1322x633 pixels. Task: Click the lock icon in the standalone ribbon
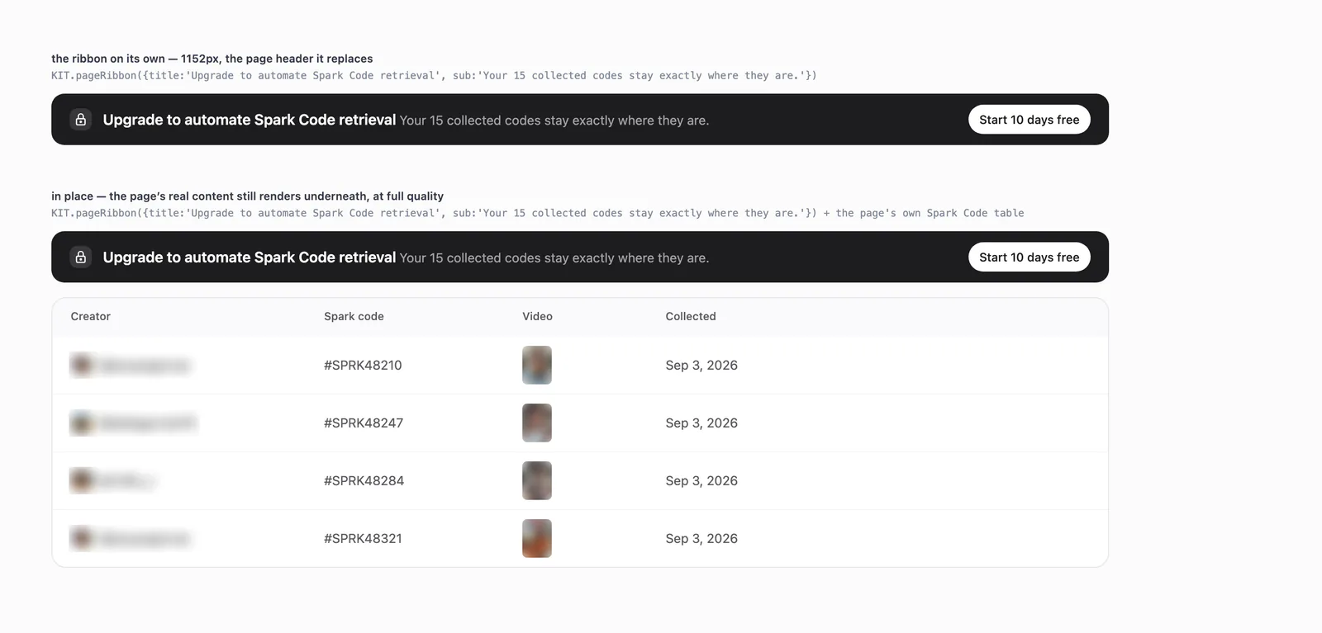(81, 120)
